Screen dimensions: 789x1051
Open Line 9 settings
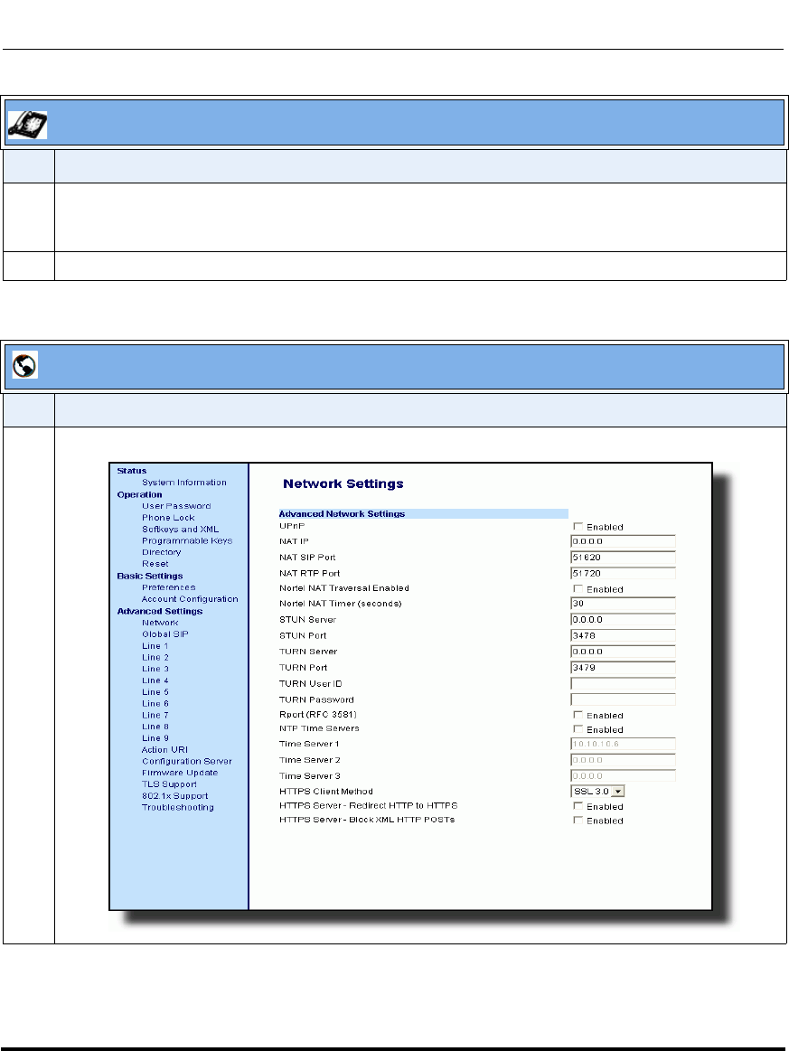[x=155, y=738]
